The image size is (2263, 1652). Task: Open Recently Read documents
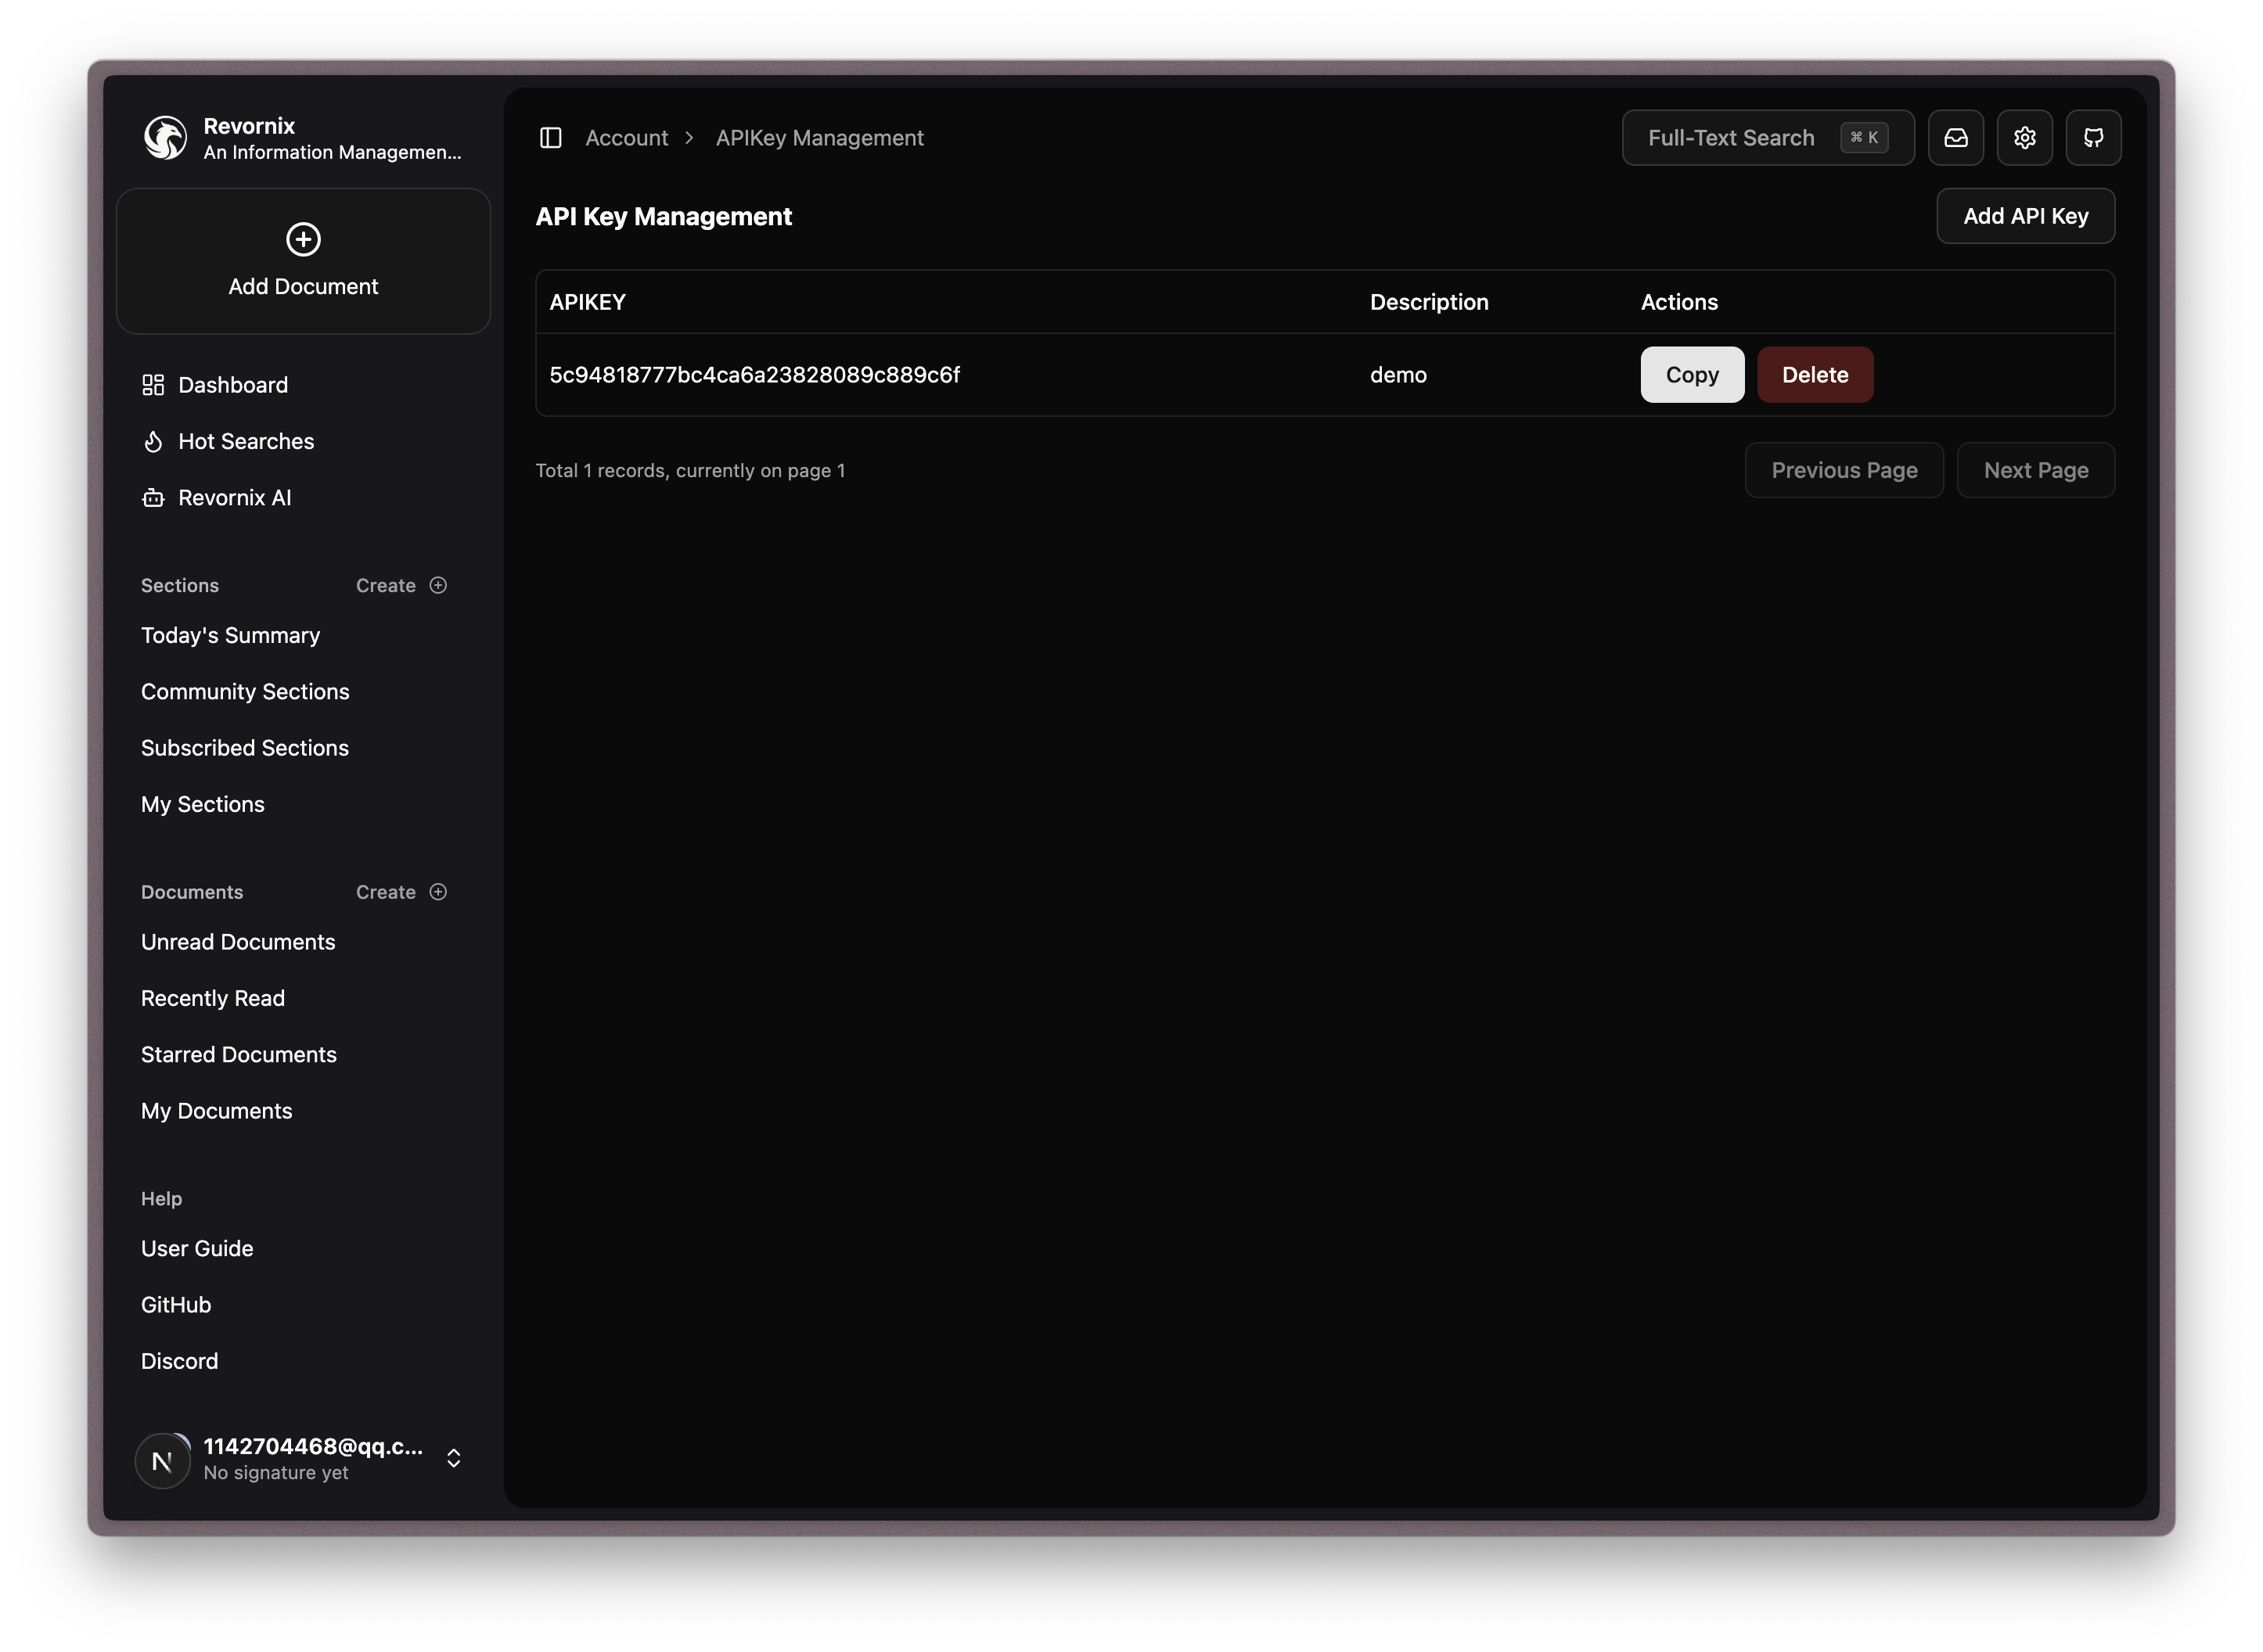pos(213,998)
